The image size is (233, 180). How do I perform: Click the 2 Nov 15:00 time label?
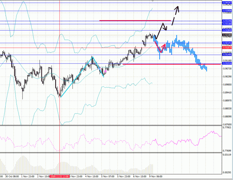[x=43, y=176]
